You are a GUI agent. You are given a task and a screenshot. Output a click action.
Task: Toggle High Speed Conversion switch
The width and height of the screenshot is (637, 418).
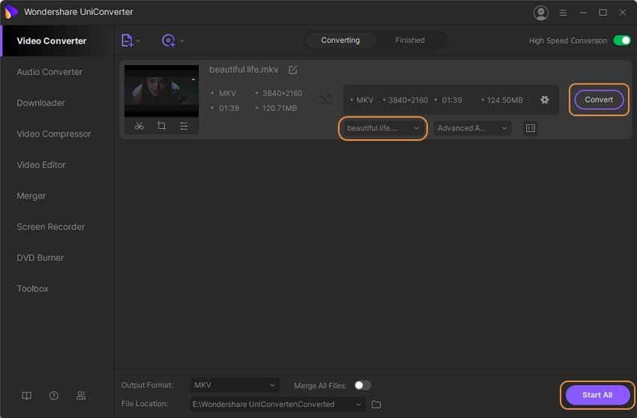coord(621,40)
